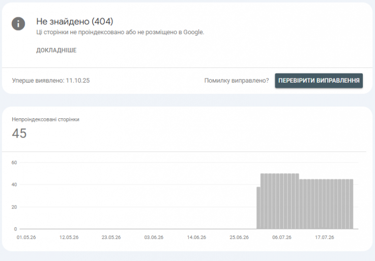
Task: Click the y-axis label 40
Action: click(x=14, y=185)
